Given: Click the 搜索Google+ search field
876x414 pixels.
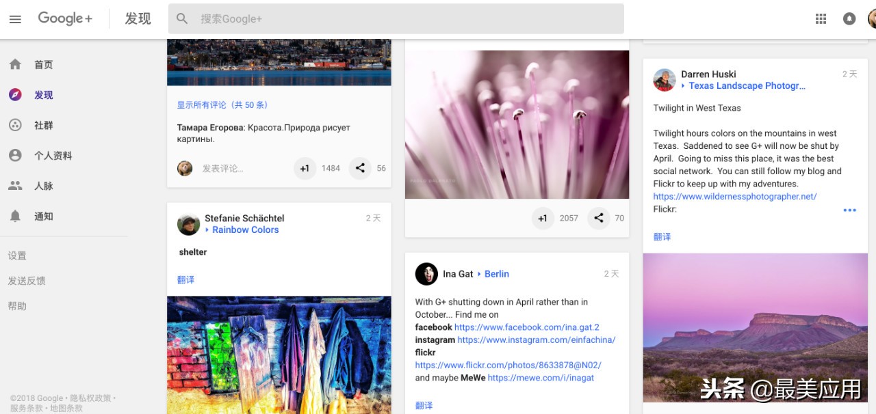Looking at the screenshot, I should point(404,19).
